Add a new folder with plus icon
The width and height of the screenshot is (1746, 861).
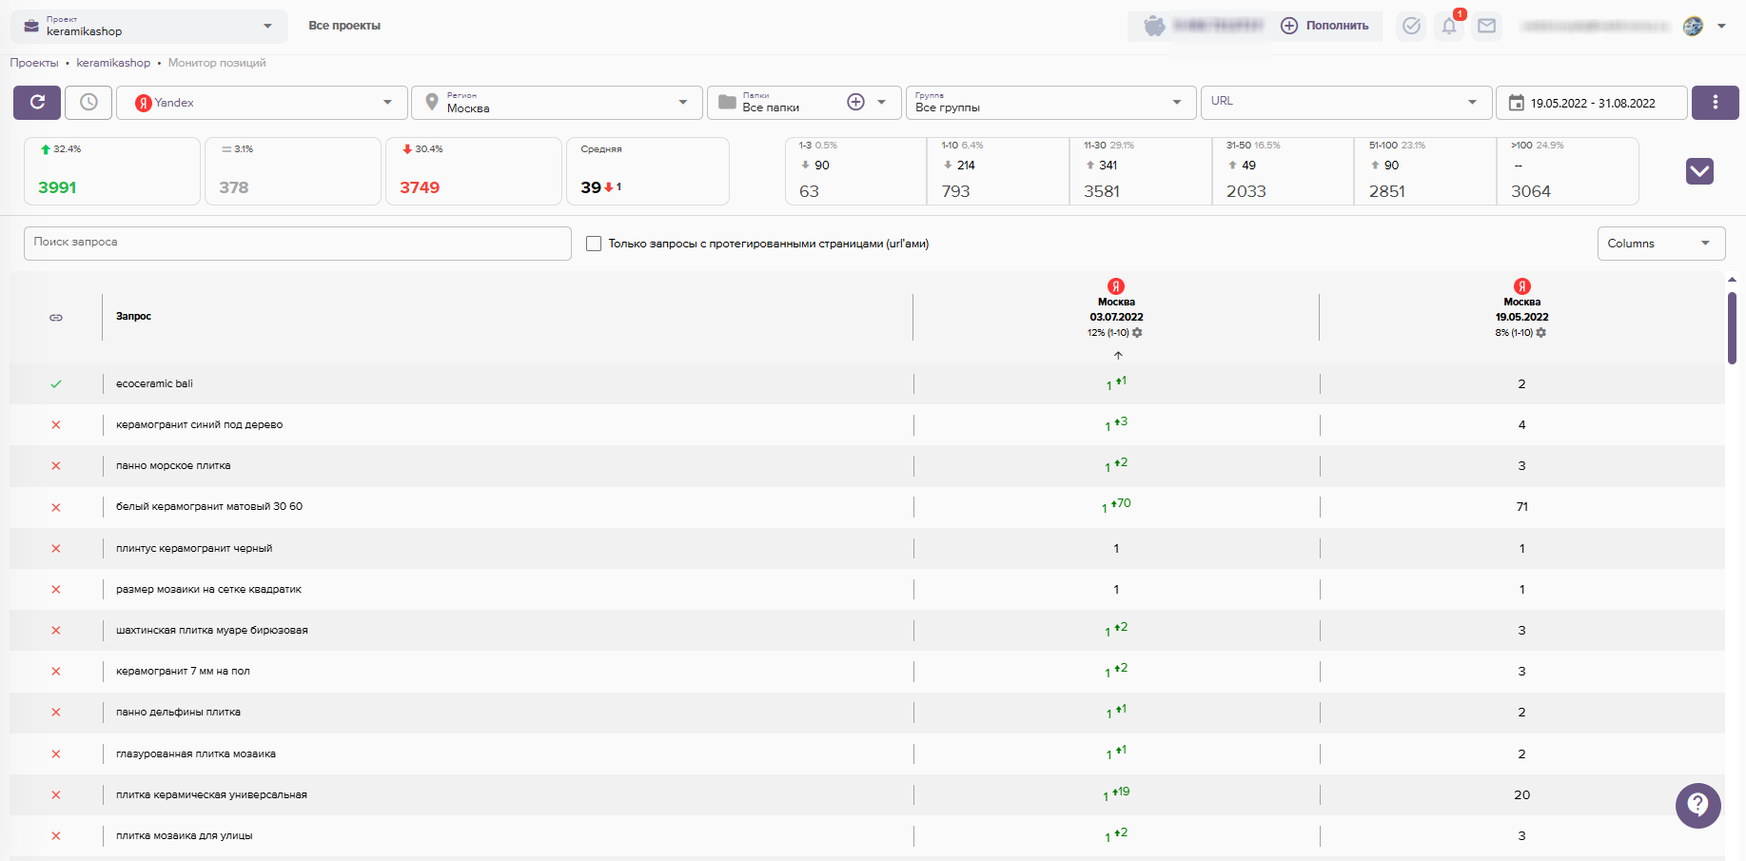(855, 103)
